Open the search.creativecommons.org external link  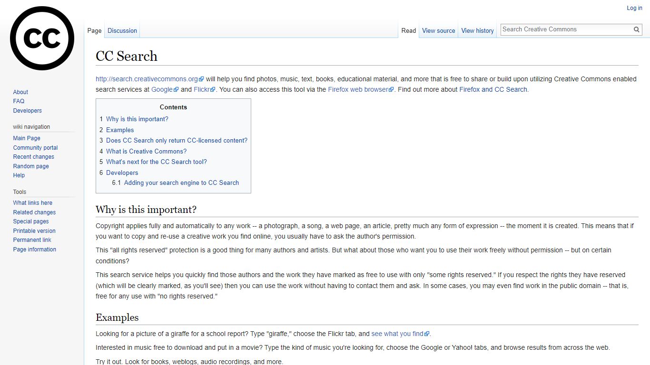click(x=149, y=79)
